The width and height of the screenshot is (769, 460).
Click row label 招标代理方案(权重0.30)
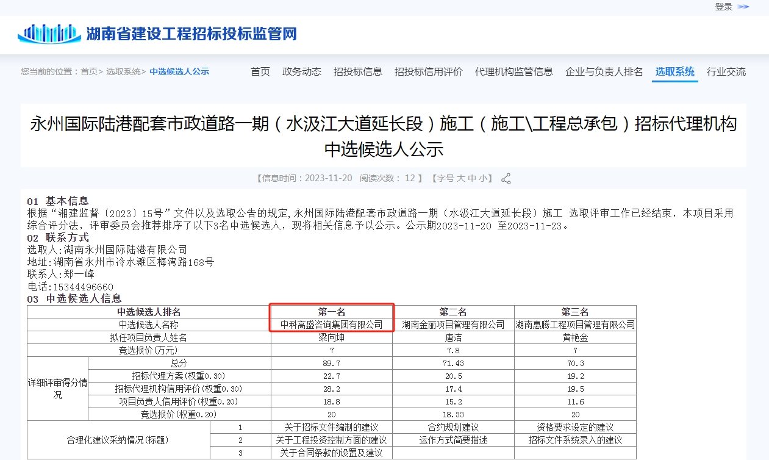click(x=179, y=376)
